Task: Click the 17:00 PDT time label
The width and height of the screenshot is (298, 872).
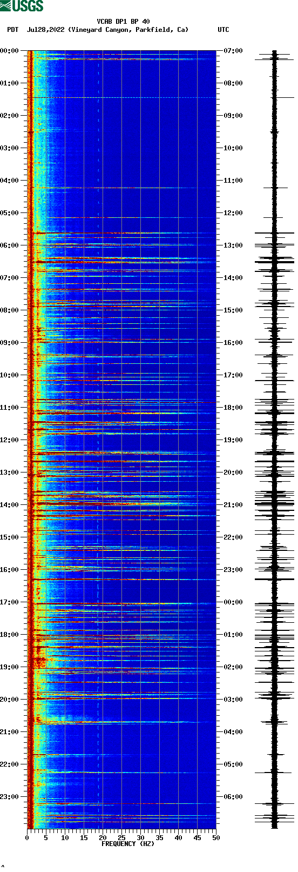Action: coord(9,602)
